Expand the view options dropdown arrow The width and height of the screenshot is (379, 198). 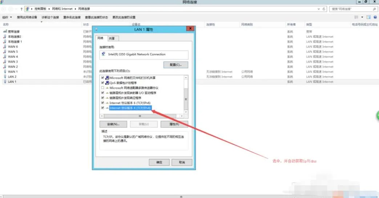pos(362,17)
